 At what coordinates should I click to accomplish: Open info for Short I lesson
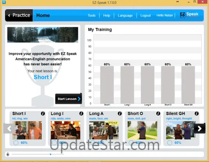tap(43, 114)
